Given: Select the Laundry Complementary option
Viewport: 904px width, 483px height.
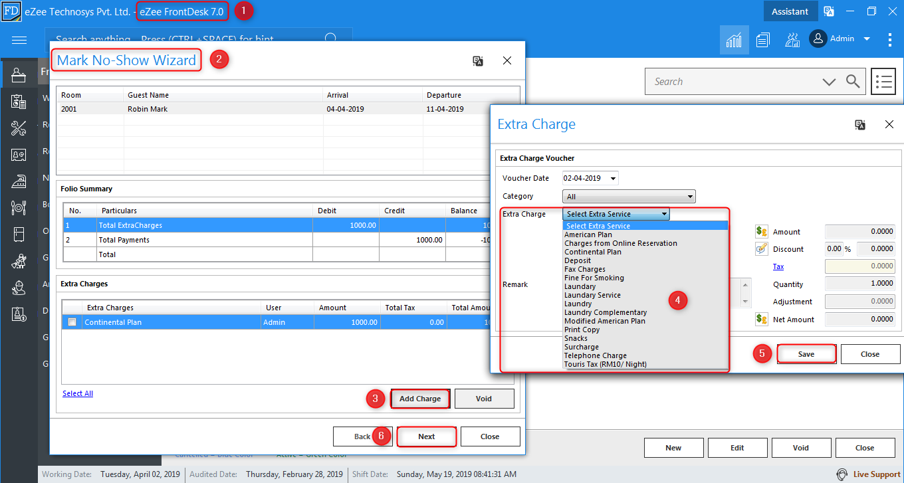Looking at the screenshot, I should pos(606,312).
